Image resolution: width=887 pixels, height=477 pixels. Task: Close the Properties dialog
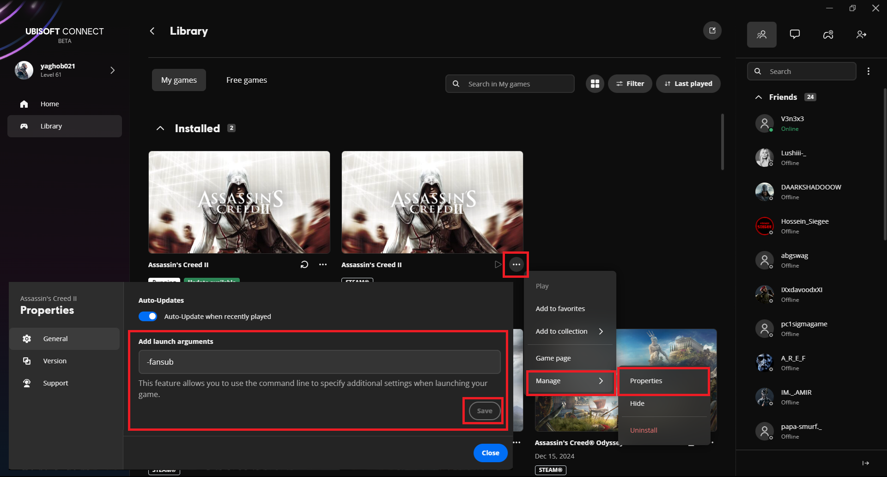pos(490,453)
